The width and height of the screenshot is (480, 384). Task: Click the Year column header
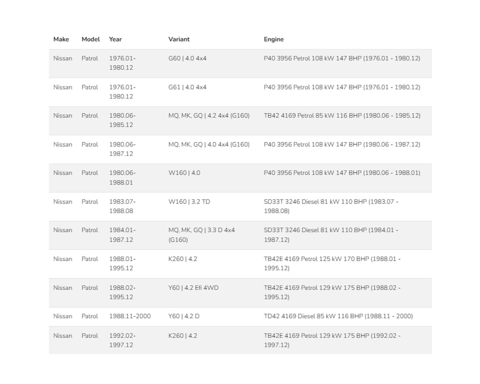[x=115, y=39]
